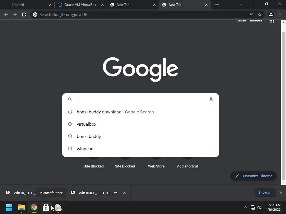The height and width of the screenshot is (214, 286).
Task: Open the Images link
Action: [256, 20]
